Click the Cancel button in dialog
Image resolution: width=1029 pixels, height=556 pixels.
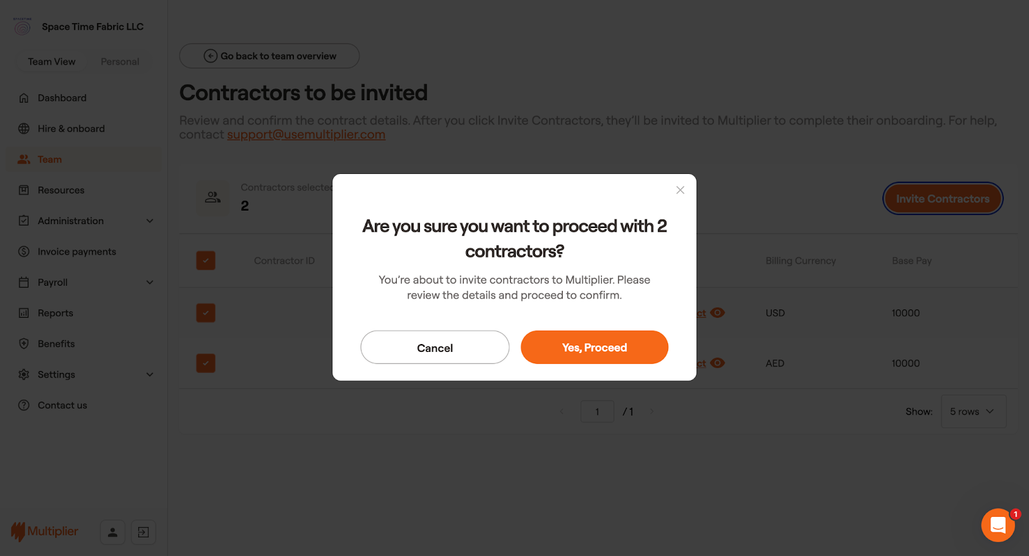(x=435, y=347)
